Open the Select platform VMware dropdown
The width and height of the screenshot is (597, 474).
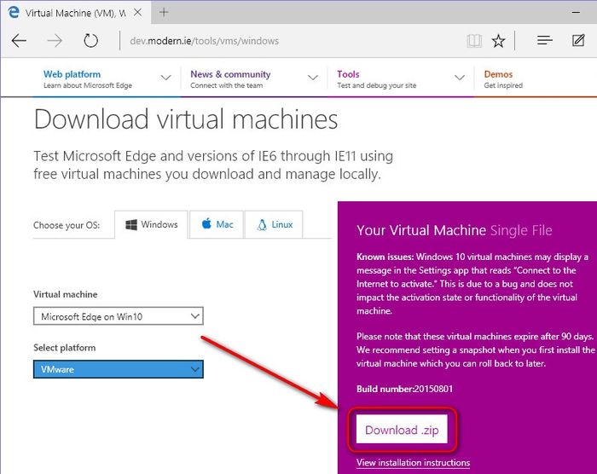pyautogui.click(x=119, y=369)
